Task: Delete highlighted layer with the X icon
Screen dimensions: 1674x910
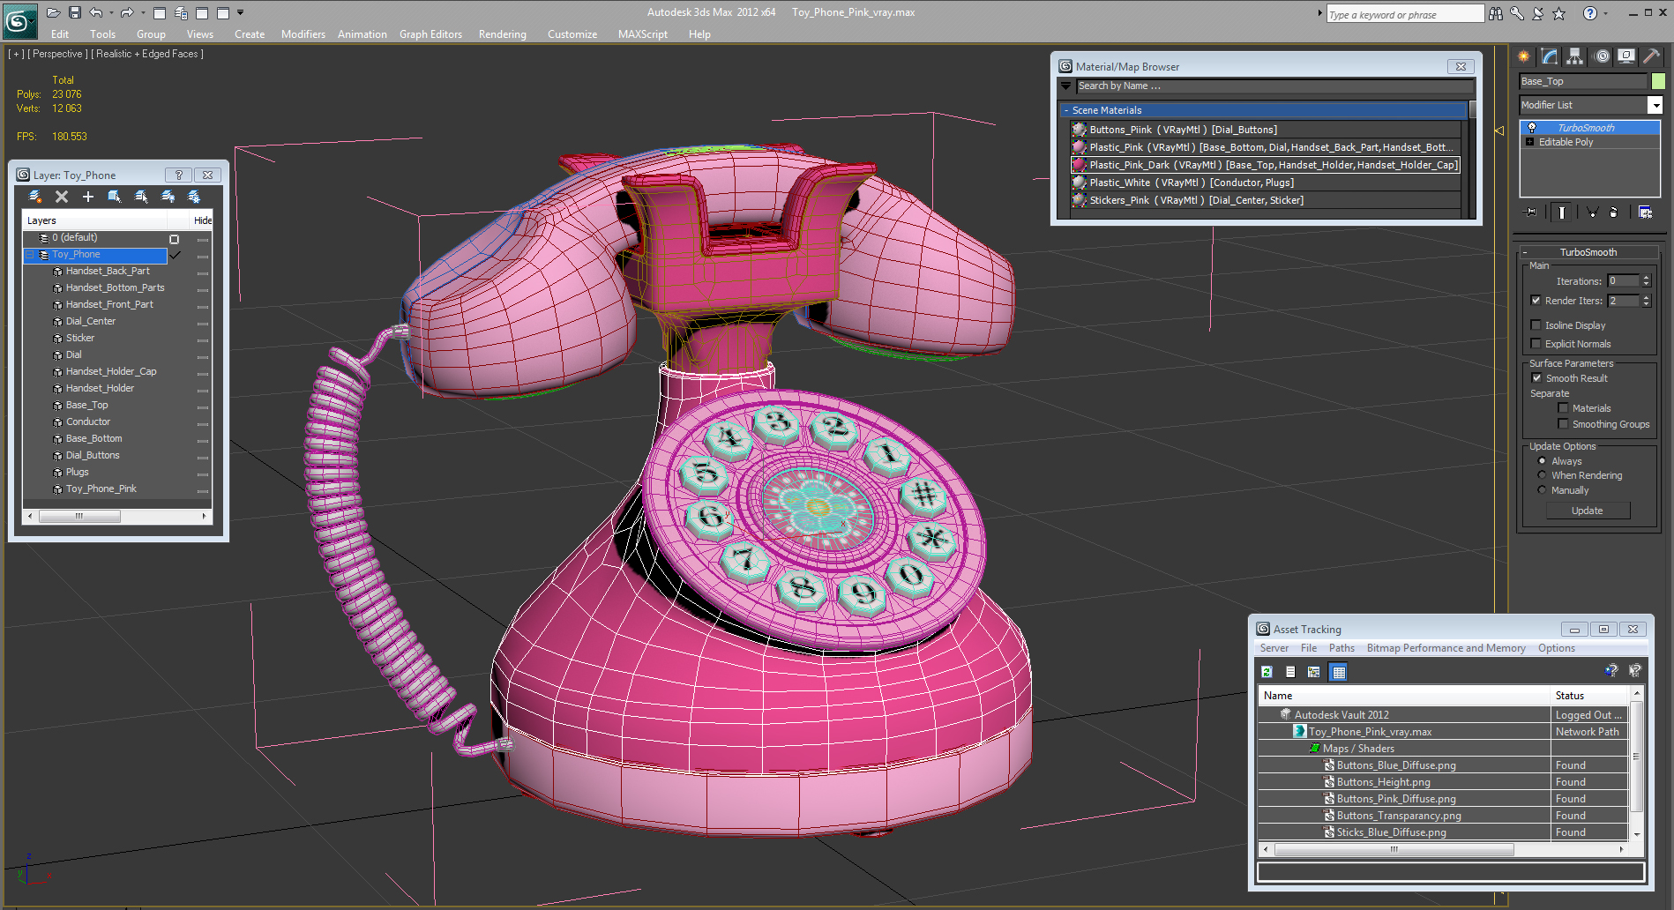Action: 62,197
